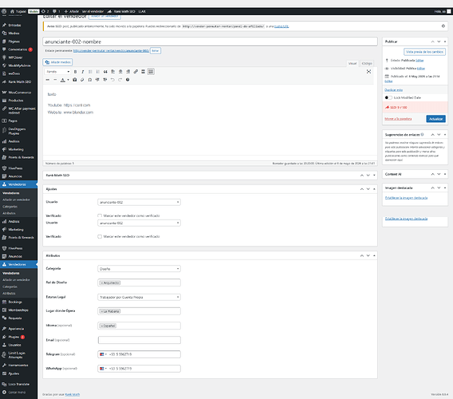Click the title field anunciante-002-nombre
This screenshot has height=399, width=453.
210,41
